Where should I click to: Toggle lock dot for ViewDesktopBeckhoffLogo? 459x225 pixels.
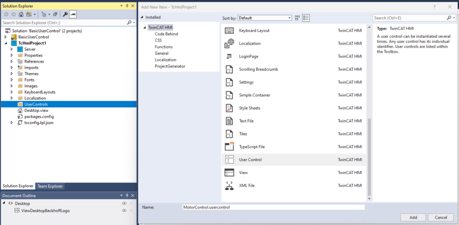(131, 210)
